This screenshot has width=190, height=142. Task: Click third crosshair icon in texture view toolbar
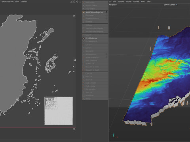tap(77, 2)
